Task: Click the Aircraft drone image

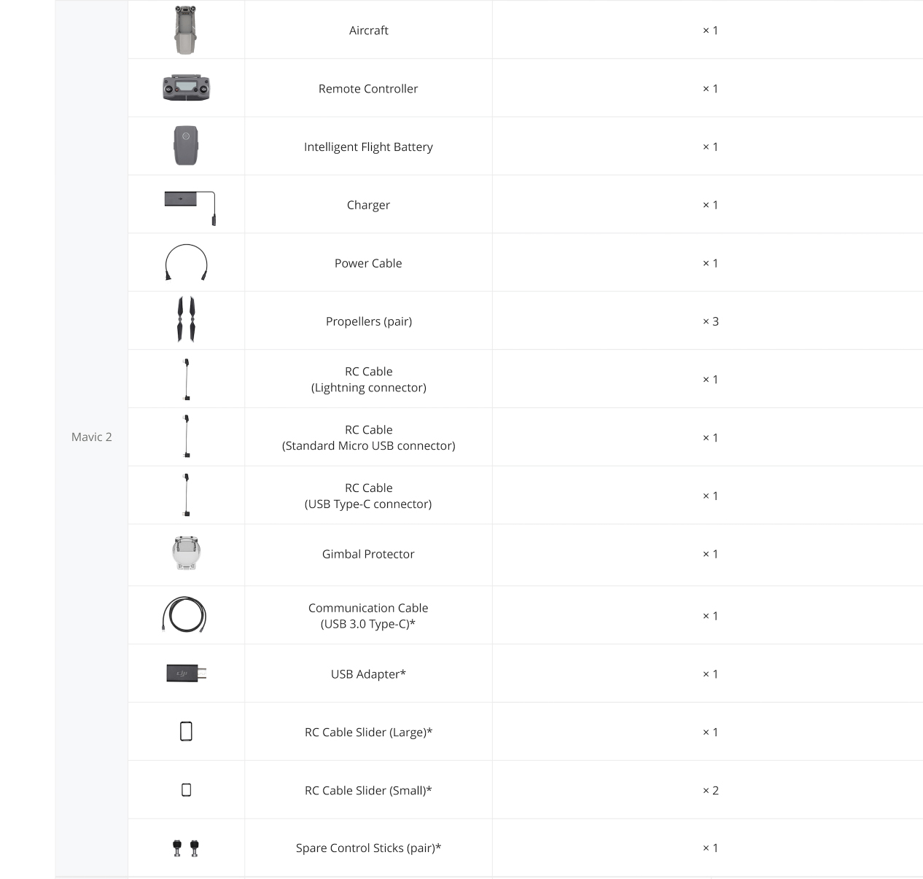Action: tap(186, 30)
